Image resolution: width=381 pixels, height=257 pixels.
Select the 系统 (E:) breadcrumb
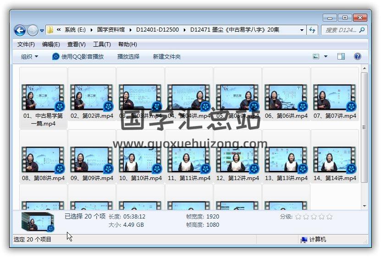pos(75,30)
